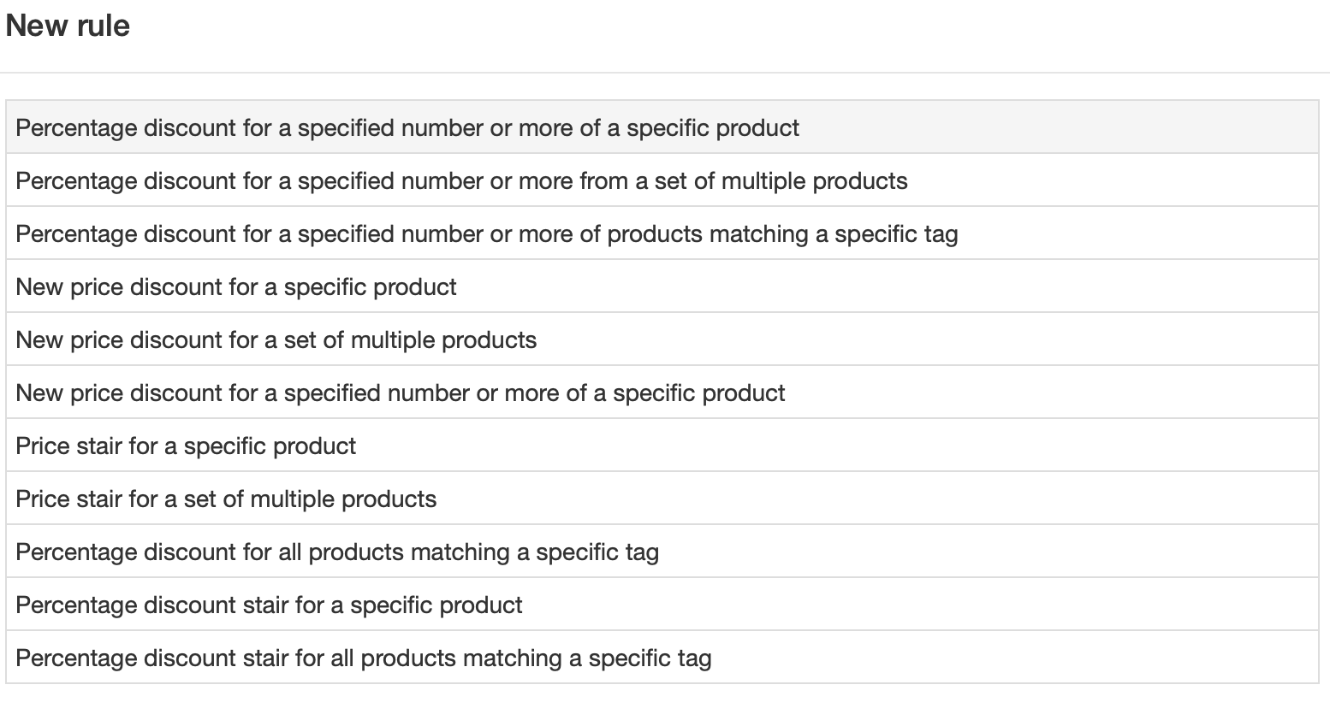
Task: Create a multi-product price stair rule
Action: pyautogui.click(x=226, y=499)
